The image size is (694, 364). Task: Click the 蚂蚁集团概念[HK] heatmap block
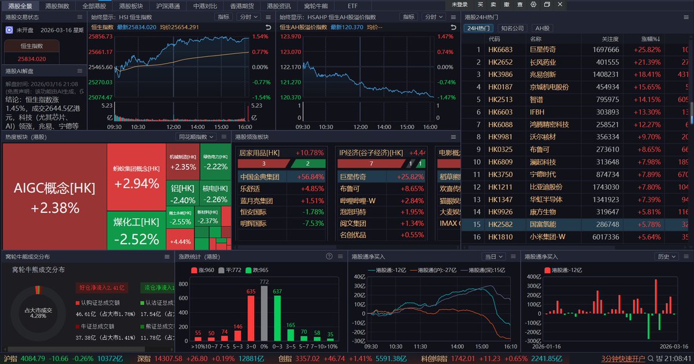click(137, 177)
